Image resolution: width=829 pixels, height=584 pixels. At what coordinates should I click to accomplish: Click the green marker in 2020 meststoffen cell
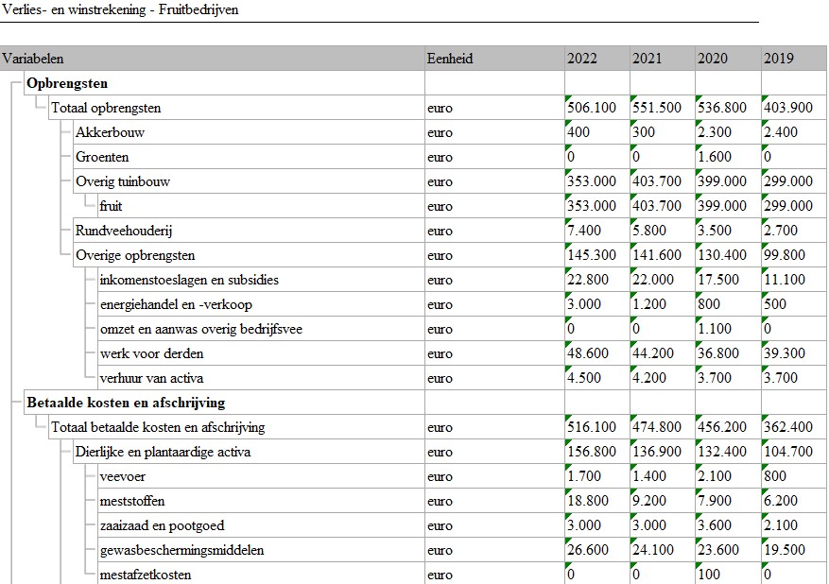click(x=699, y=491)
